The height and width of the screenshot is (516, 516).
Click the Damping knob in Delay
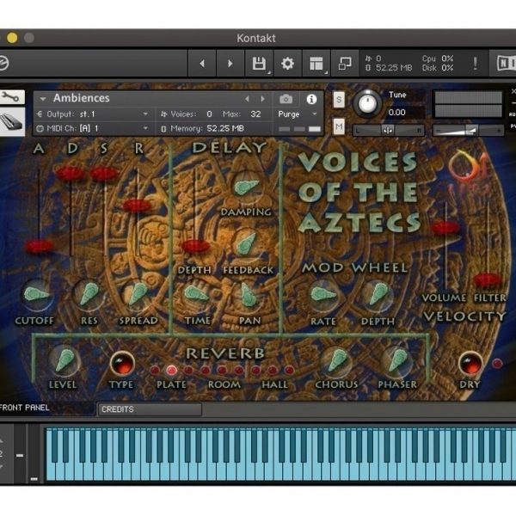coord(247,187)
